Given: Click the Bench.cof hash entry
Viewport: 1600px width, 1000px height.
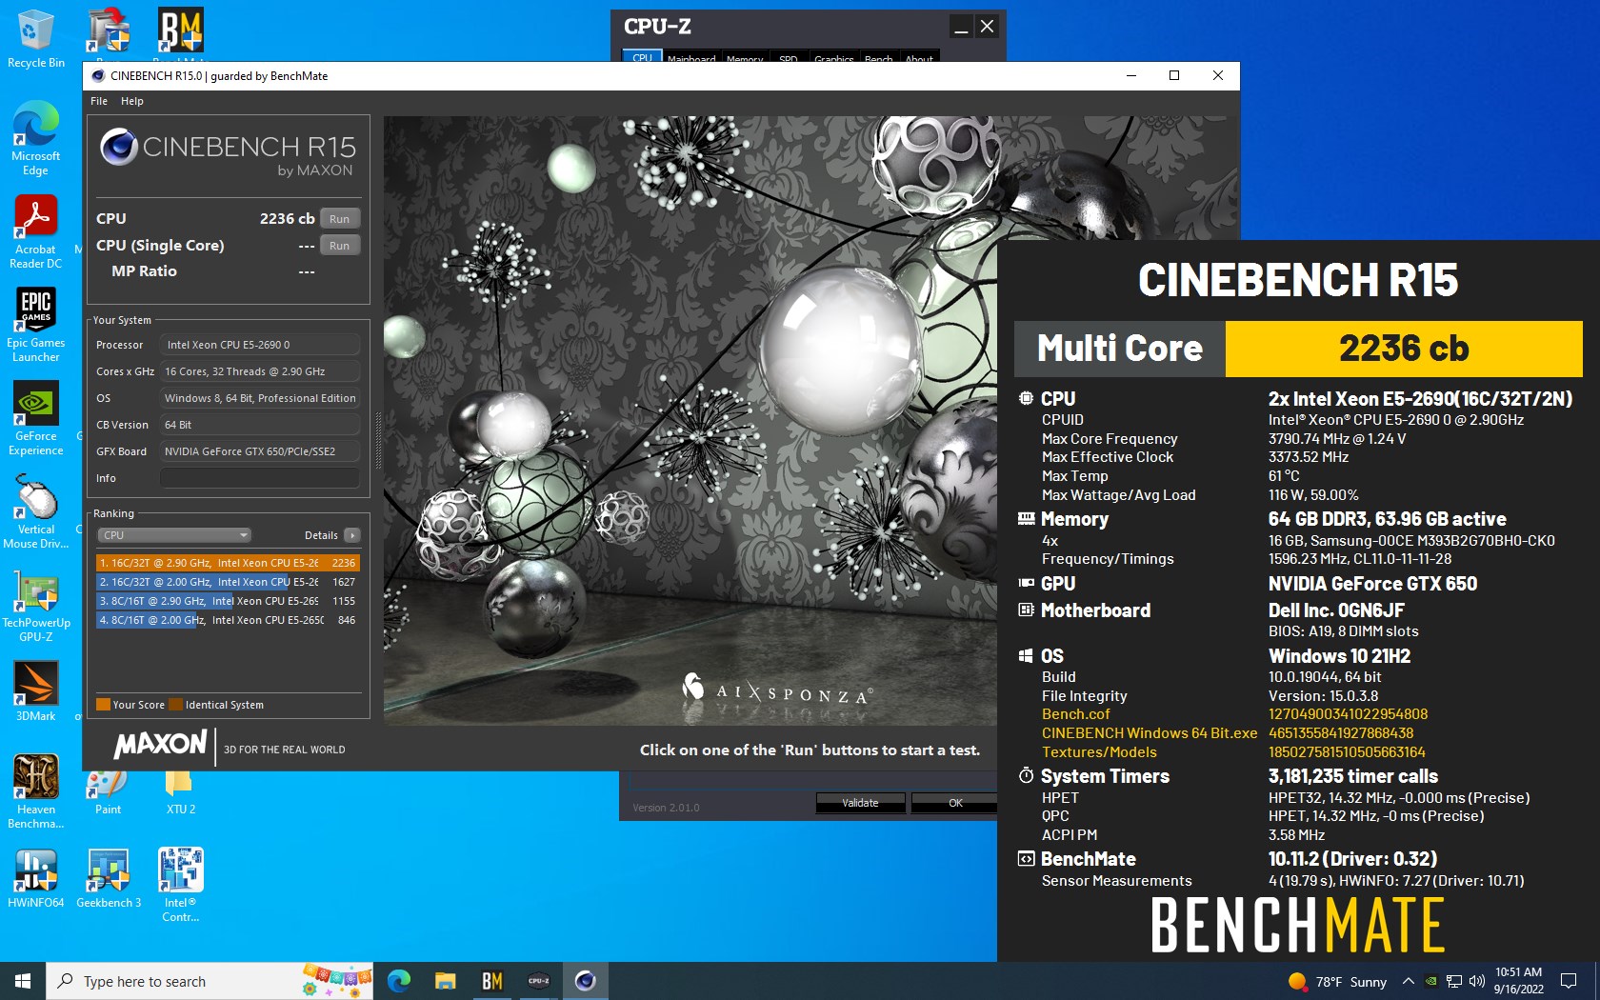Looking at the screenshot, I should pyautogui.click(x=1348, y=714).
